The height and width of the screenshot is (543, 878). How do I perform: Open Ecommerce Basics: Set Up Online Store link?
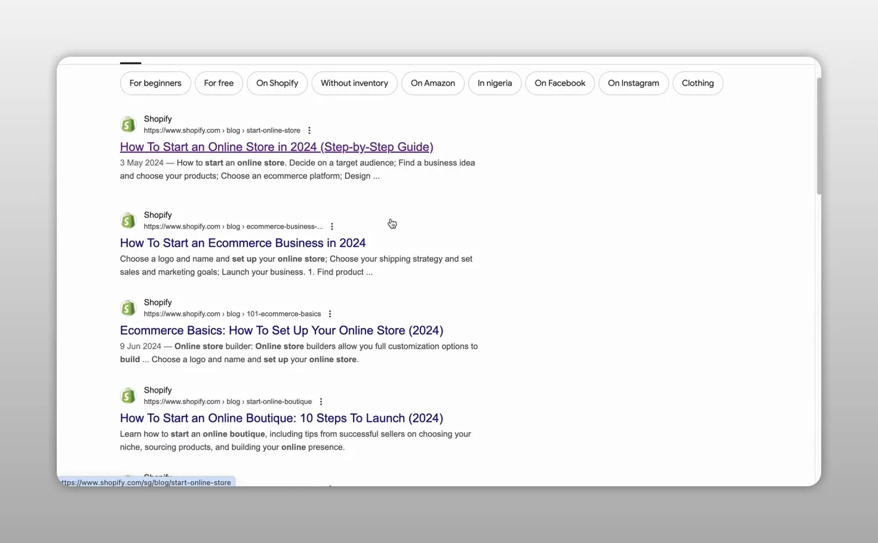[x=281, y=331]
